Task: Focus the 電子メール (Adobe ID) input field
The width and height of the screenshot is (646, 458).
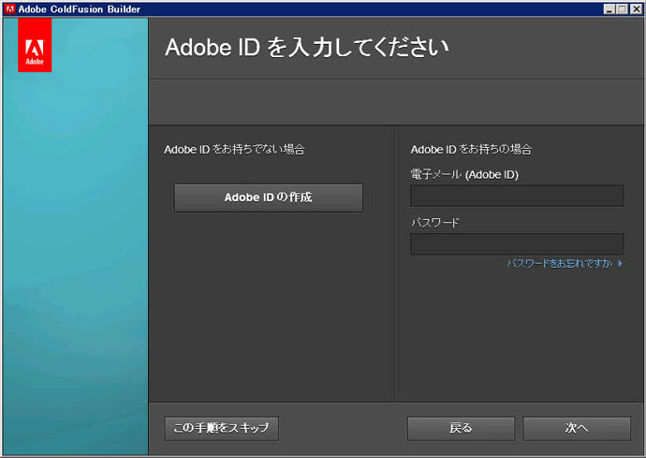Action: pos(517,196)
